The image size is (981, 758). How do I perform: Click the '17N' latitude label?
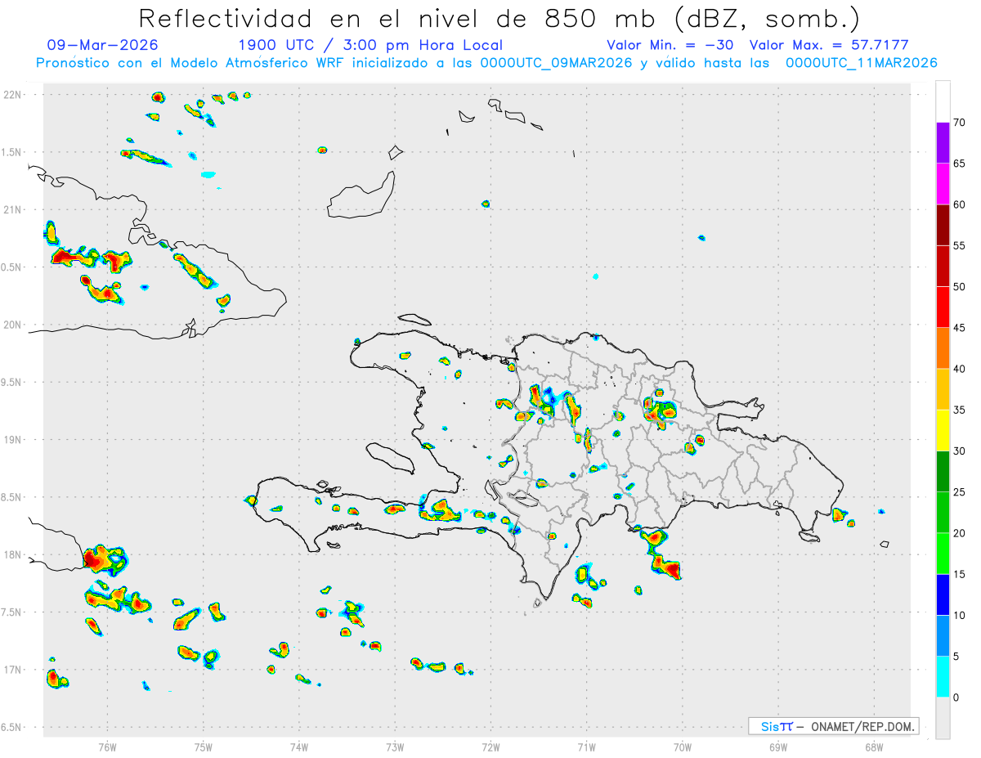(x=11, y=670)
